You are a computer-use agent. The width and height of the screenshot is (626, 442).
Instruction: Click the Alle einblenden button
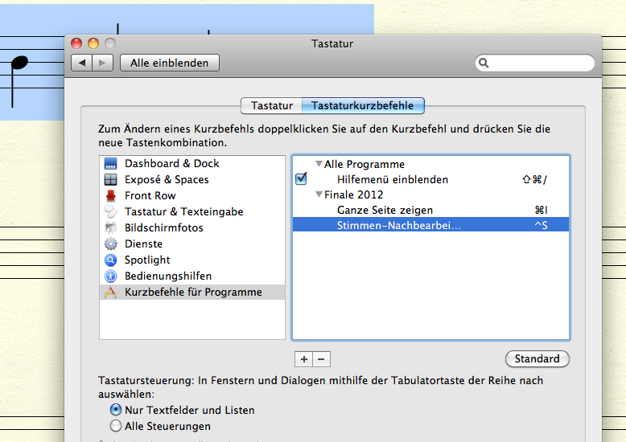pyautogui.click(x=169, y=63)
